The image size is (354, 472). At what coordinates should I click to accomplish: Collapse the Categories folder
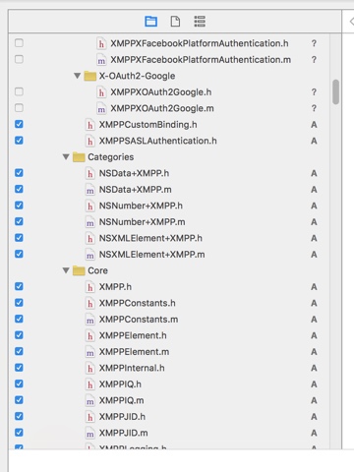(66, 157)
